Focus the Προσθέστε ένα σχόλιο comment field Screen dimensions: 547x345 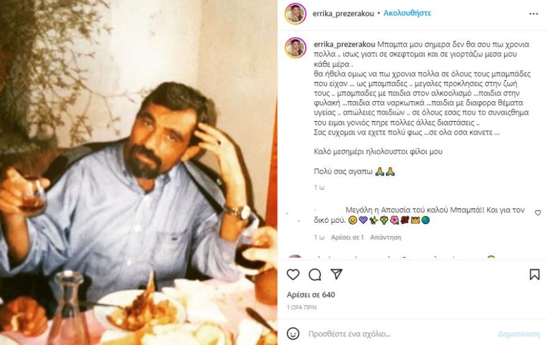(x=398, y=334)
